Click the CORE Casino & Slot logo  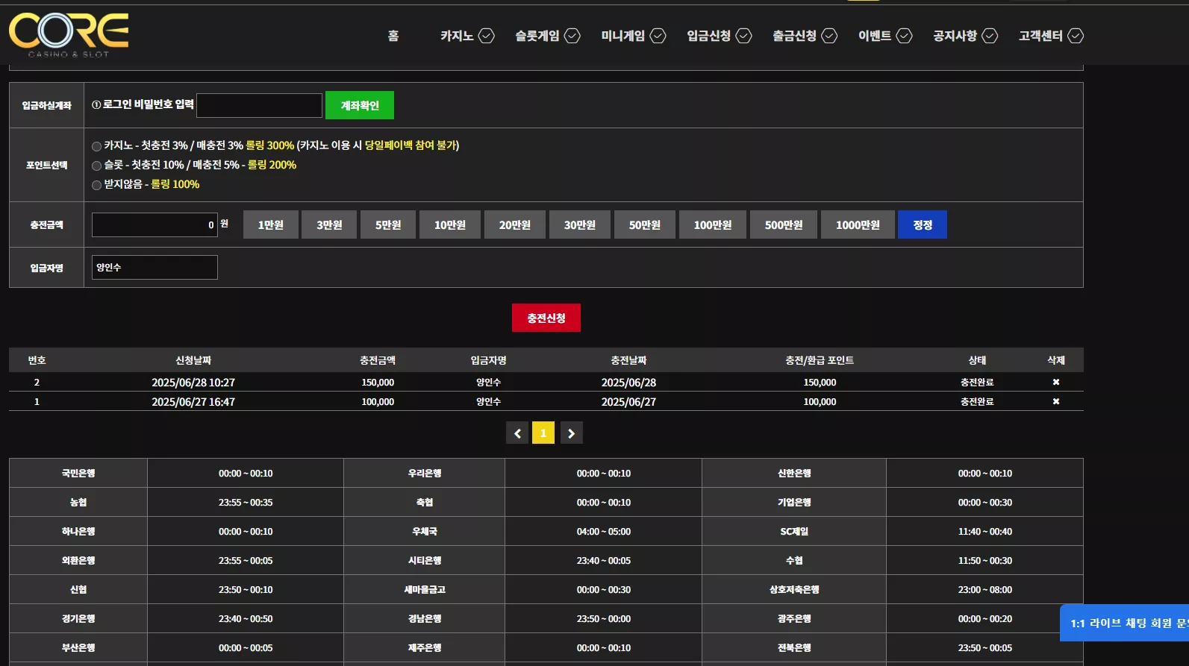click(69, 34)
